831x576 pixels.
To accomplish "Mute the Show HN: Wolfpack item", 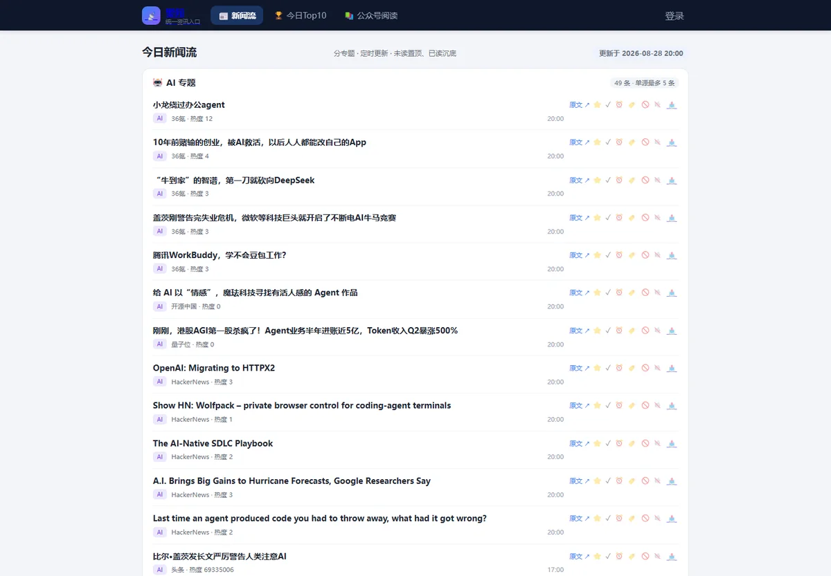I will [657, 405].
